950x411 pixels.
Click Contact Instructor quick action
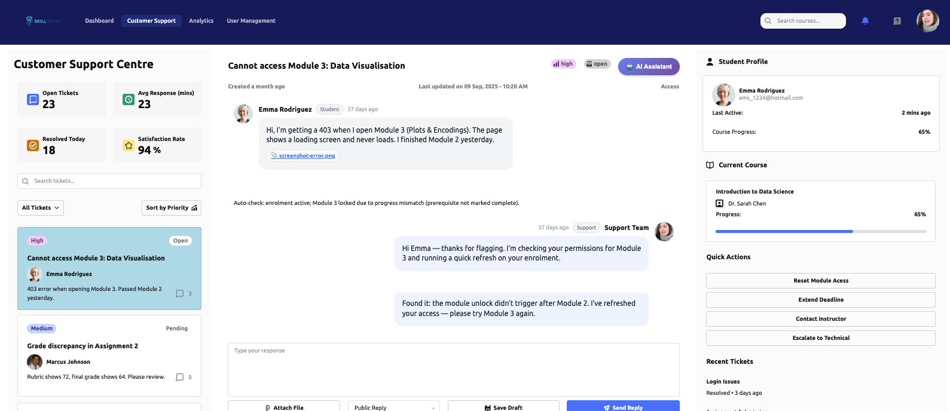(x=821, y=319)
